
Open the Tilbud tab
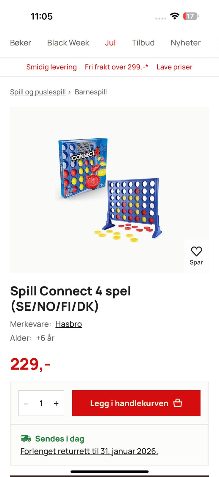click(x=143, y=43)
